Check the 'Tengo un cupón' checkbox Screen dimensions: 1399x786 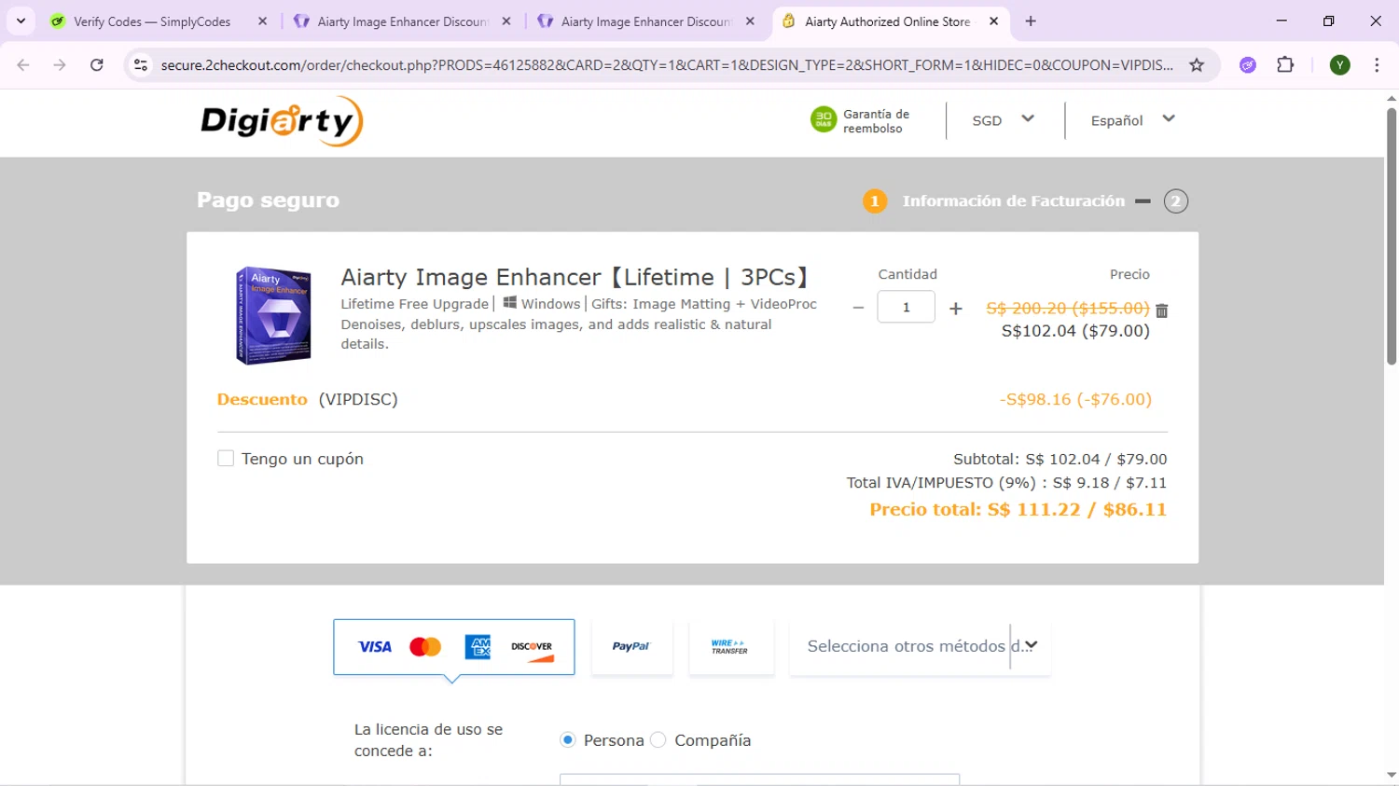[x=226, y=458]
